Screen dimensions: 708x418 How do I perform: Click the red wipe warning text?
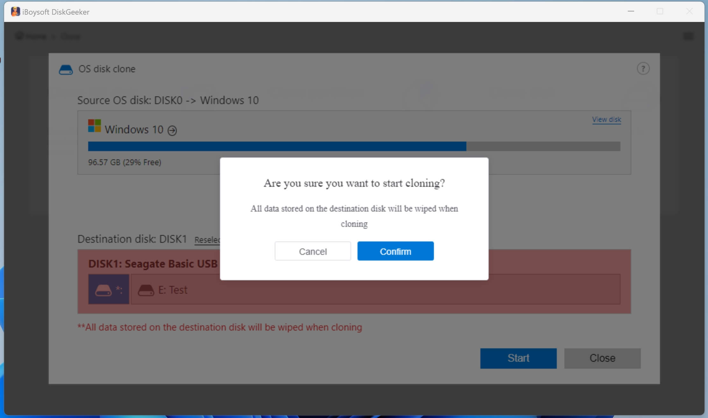coord(220,327)
